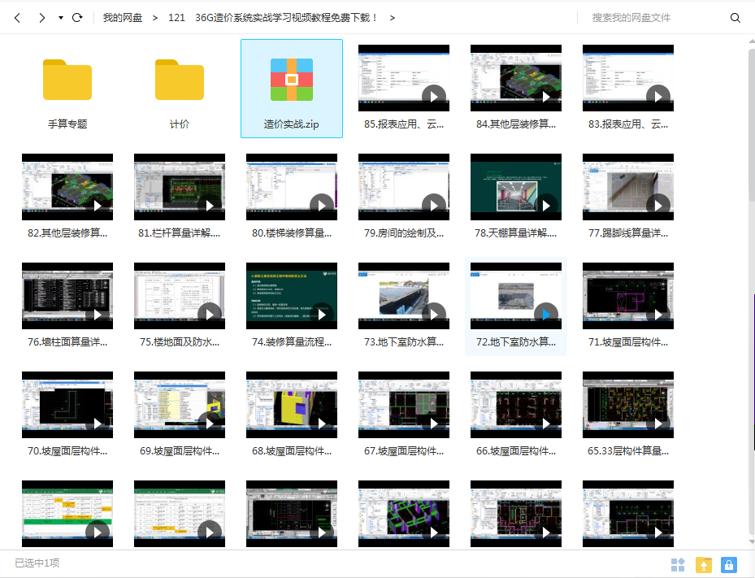Refresh the current folder listing
This screenshot has width=755, height=578.
click(77, 18)
